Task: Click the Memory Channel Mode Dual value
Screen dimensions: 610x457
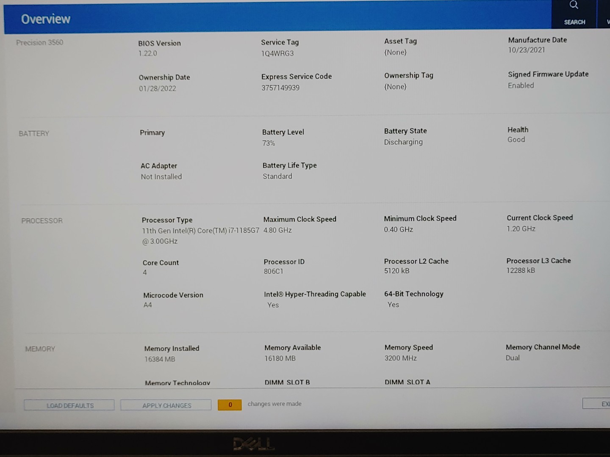Action: (x=512, y=358)
